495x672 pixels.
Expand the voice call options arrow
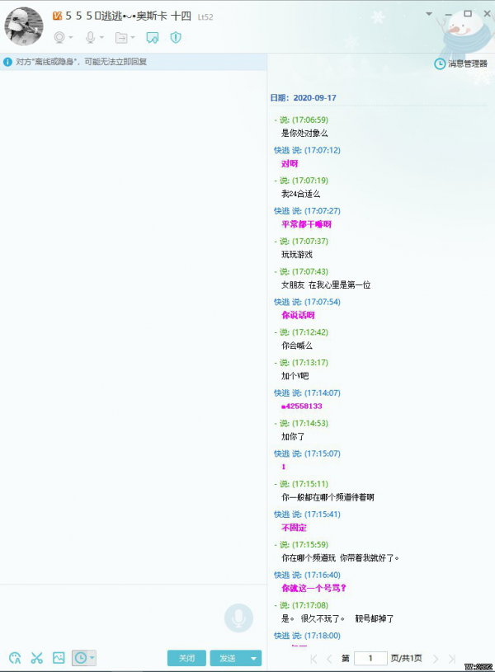click(x=102, y=38)
